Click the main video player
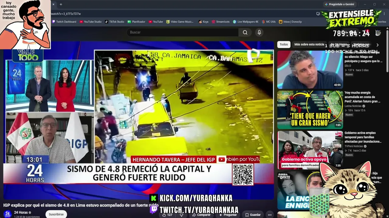Image resolution: width=389 pixels, height=218 pixels. (x=139, y=121)
